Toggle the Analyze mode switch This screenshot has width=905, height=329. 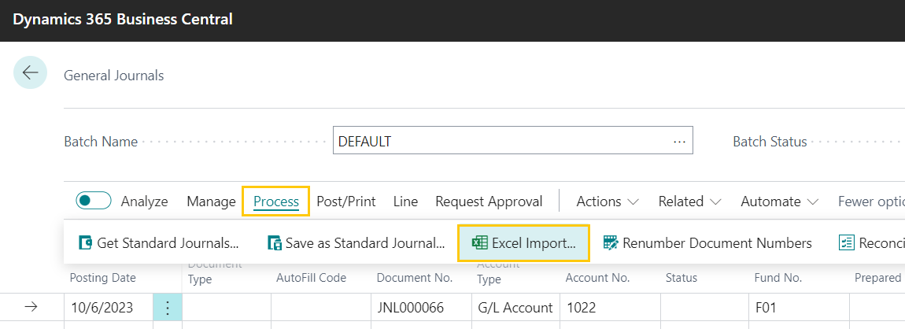pyautogui.click(x=94, y=201)
